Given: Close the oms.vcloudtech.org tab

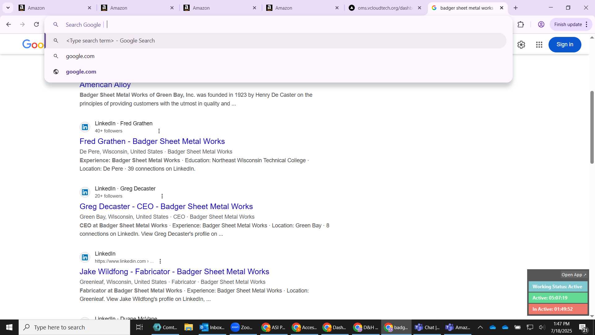Looking at the screenshot, I should pos(419,8).
